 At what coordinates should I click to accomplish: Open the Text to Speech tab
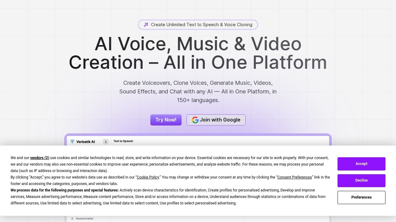(x=123, y=141)
